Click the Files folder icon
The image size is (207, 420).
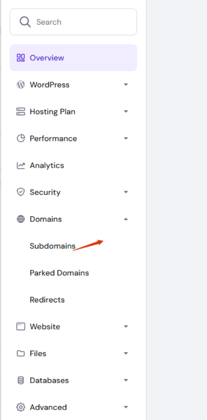[x=21, y=353]
